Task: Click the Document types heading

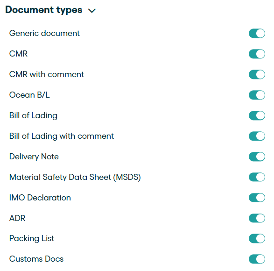Action: [44, 10]
